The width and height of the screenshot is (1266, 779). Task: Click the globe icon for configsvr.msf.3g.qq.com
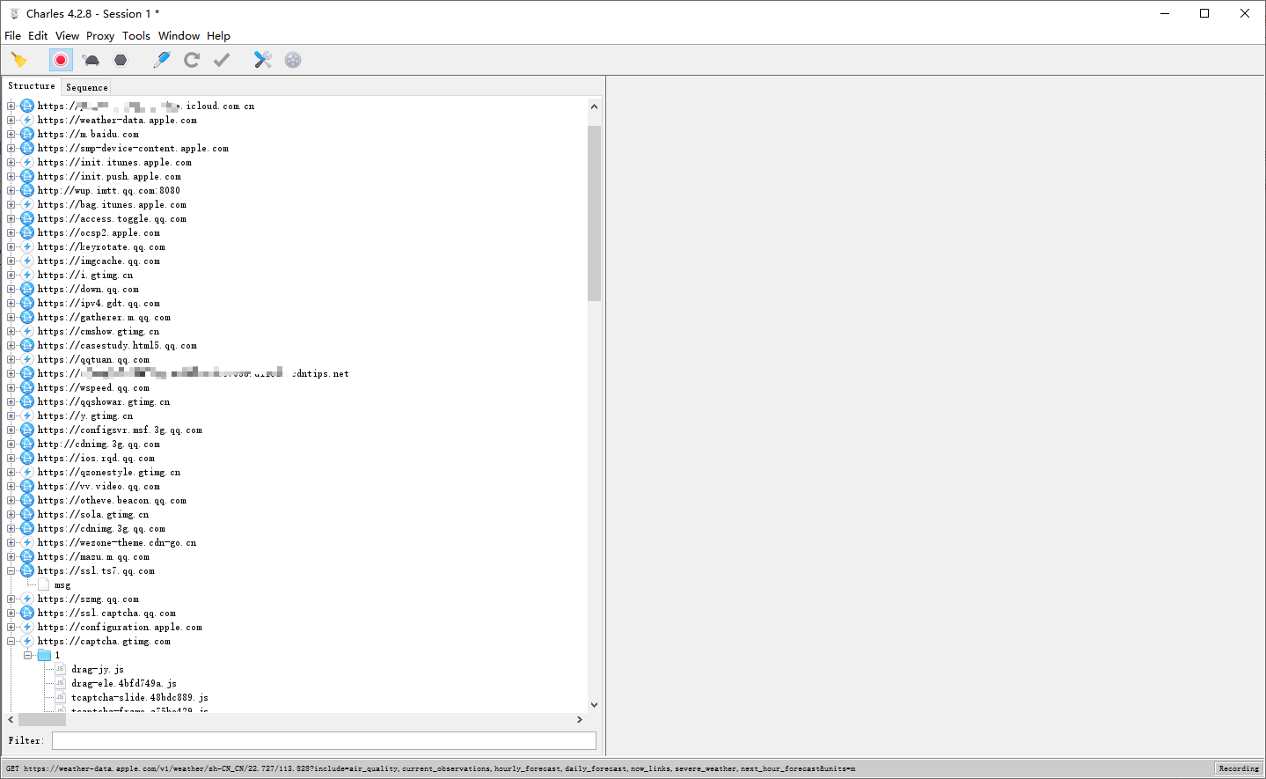(27, 430)
